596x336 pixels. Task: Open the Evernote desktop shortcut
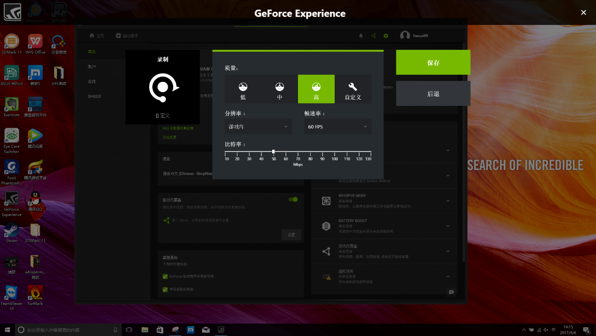click(12, 107)
